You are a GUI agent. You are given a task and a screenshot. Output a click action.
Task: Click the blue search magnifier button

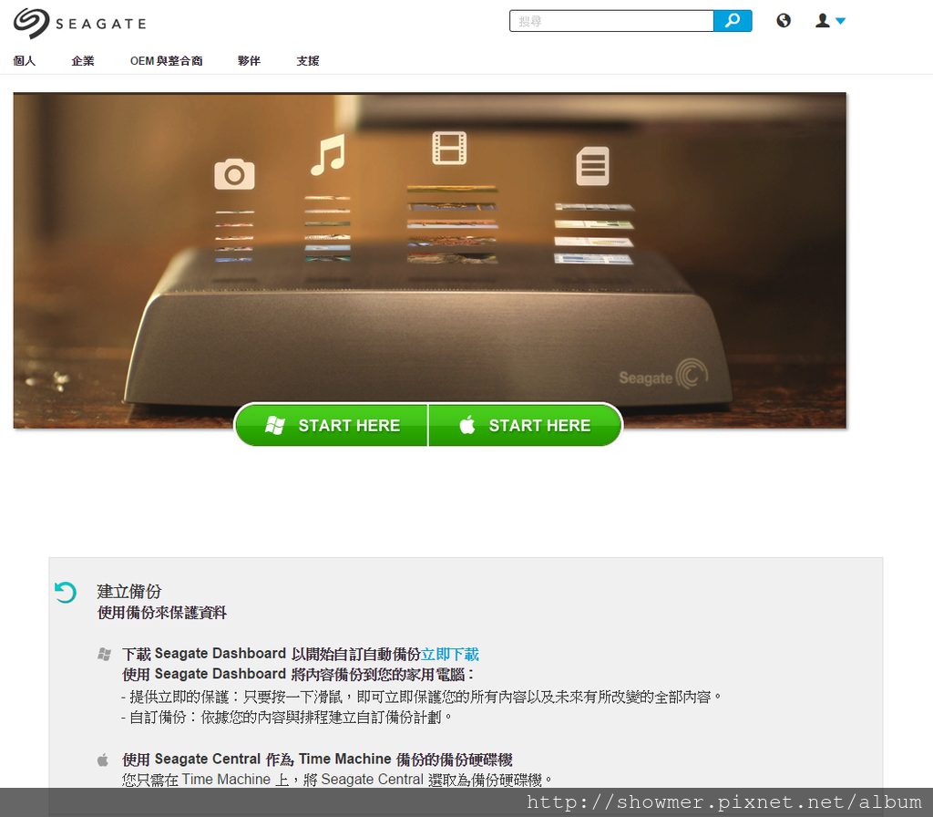(733, 21)
